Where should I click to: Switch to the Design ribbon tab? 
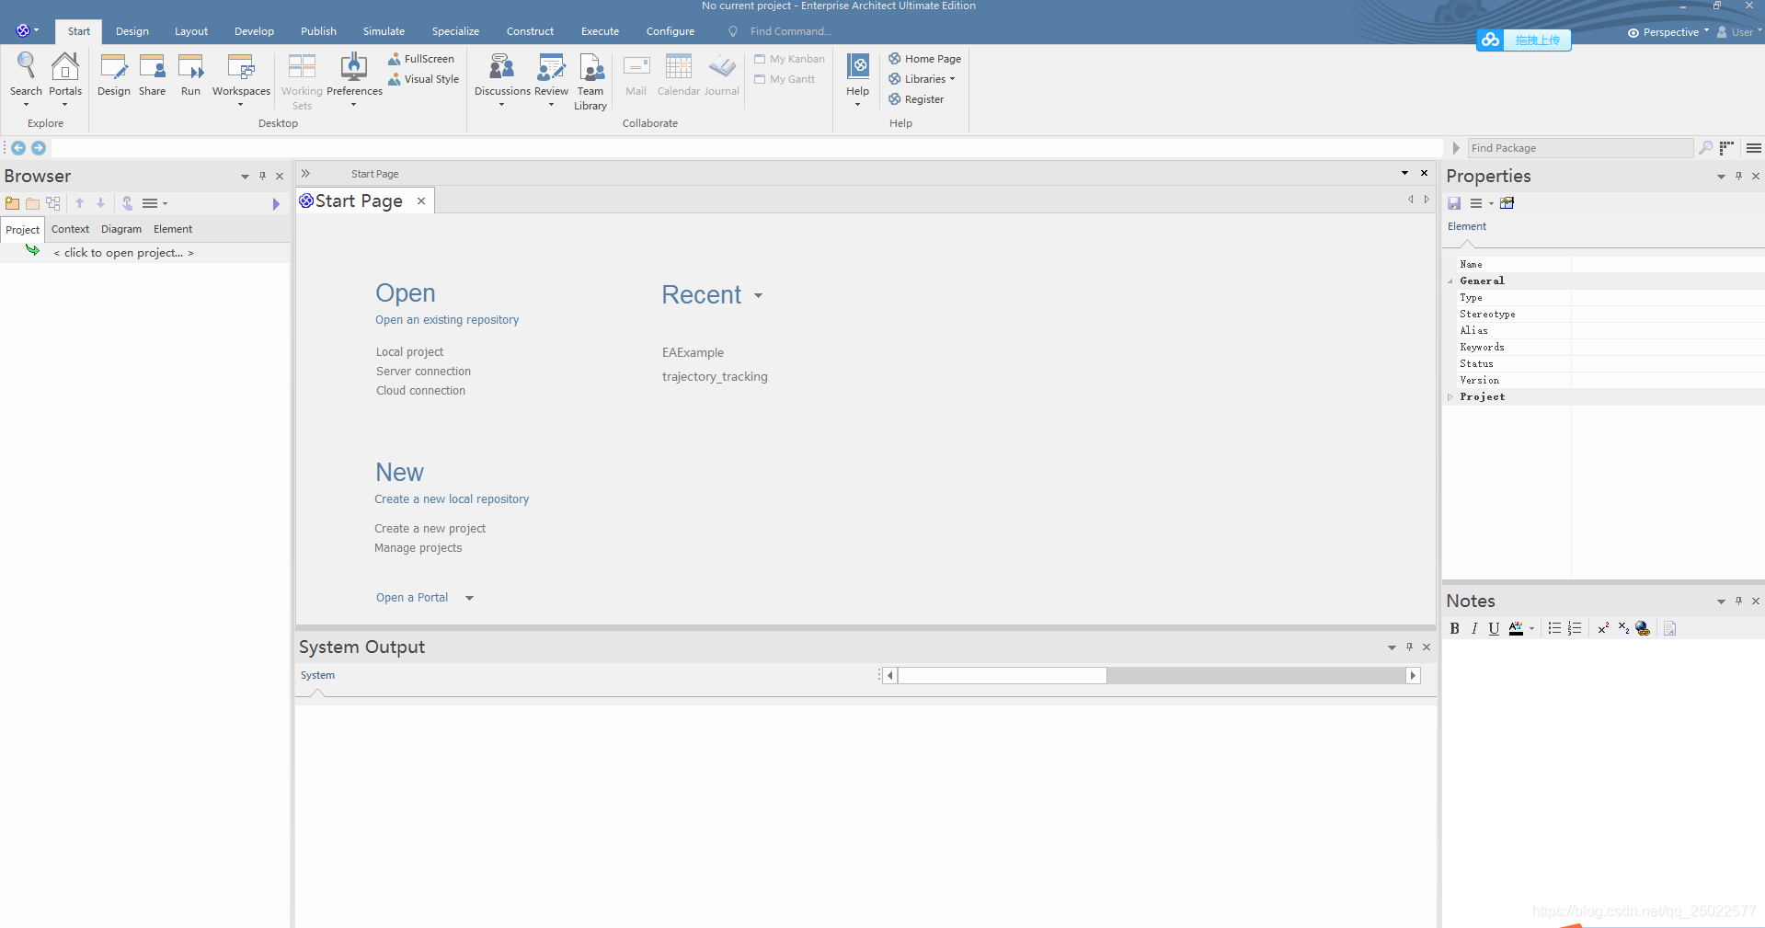[x=132, y=31]
